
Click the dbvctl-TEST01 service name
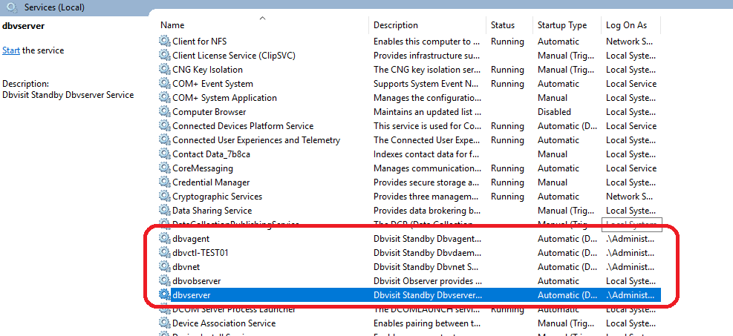(x=200, y=253)
